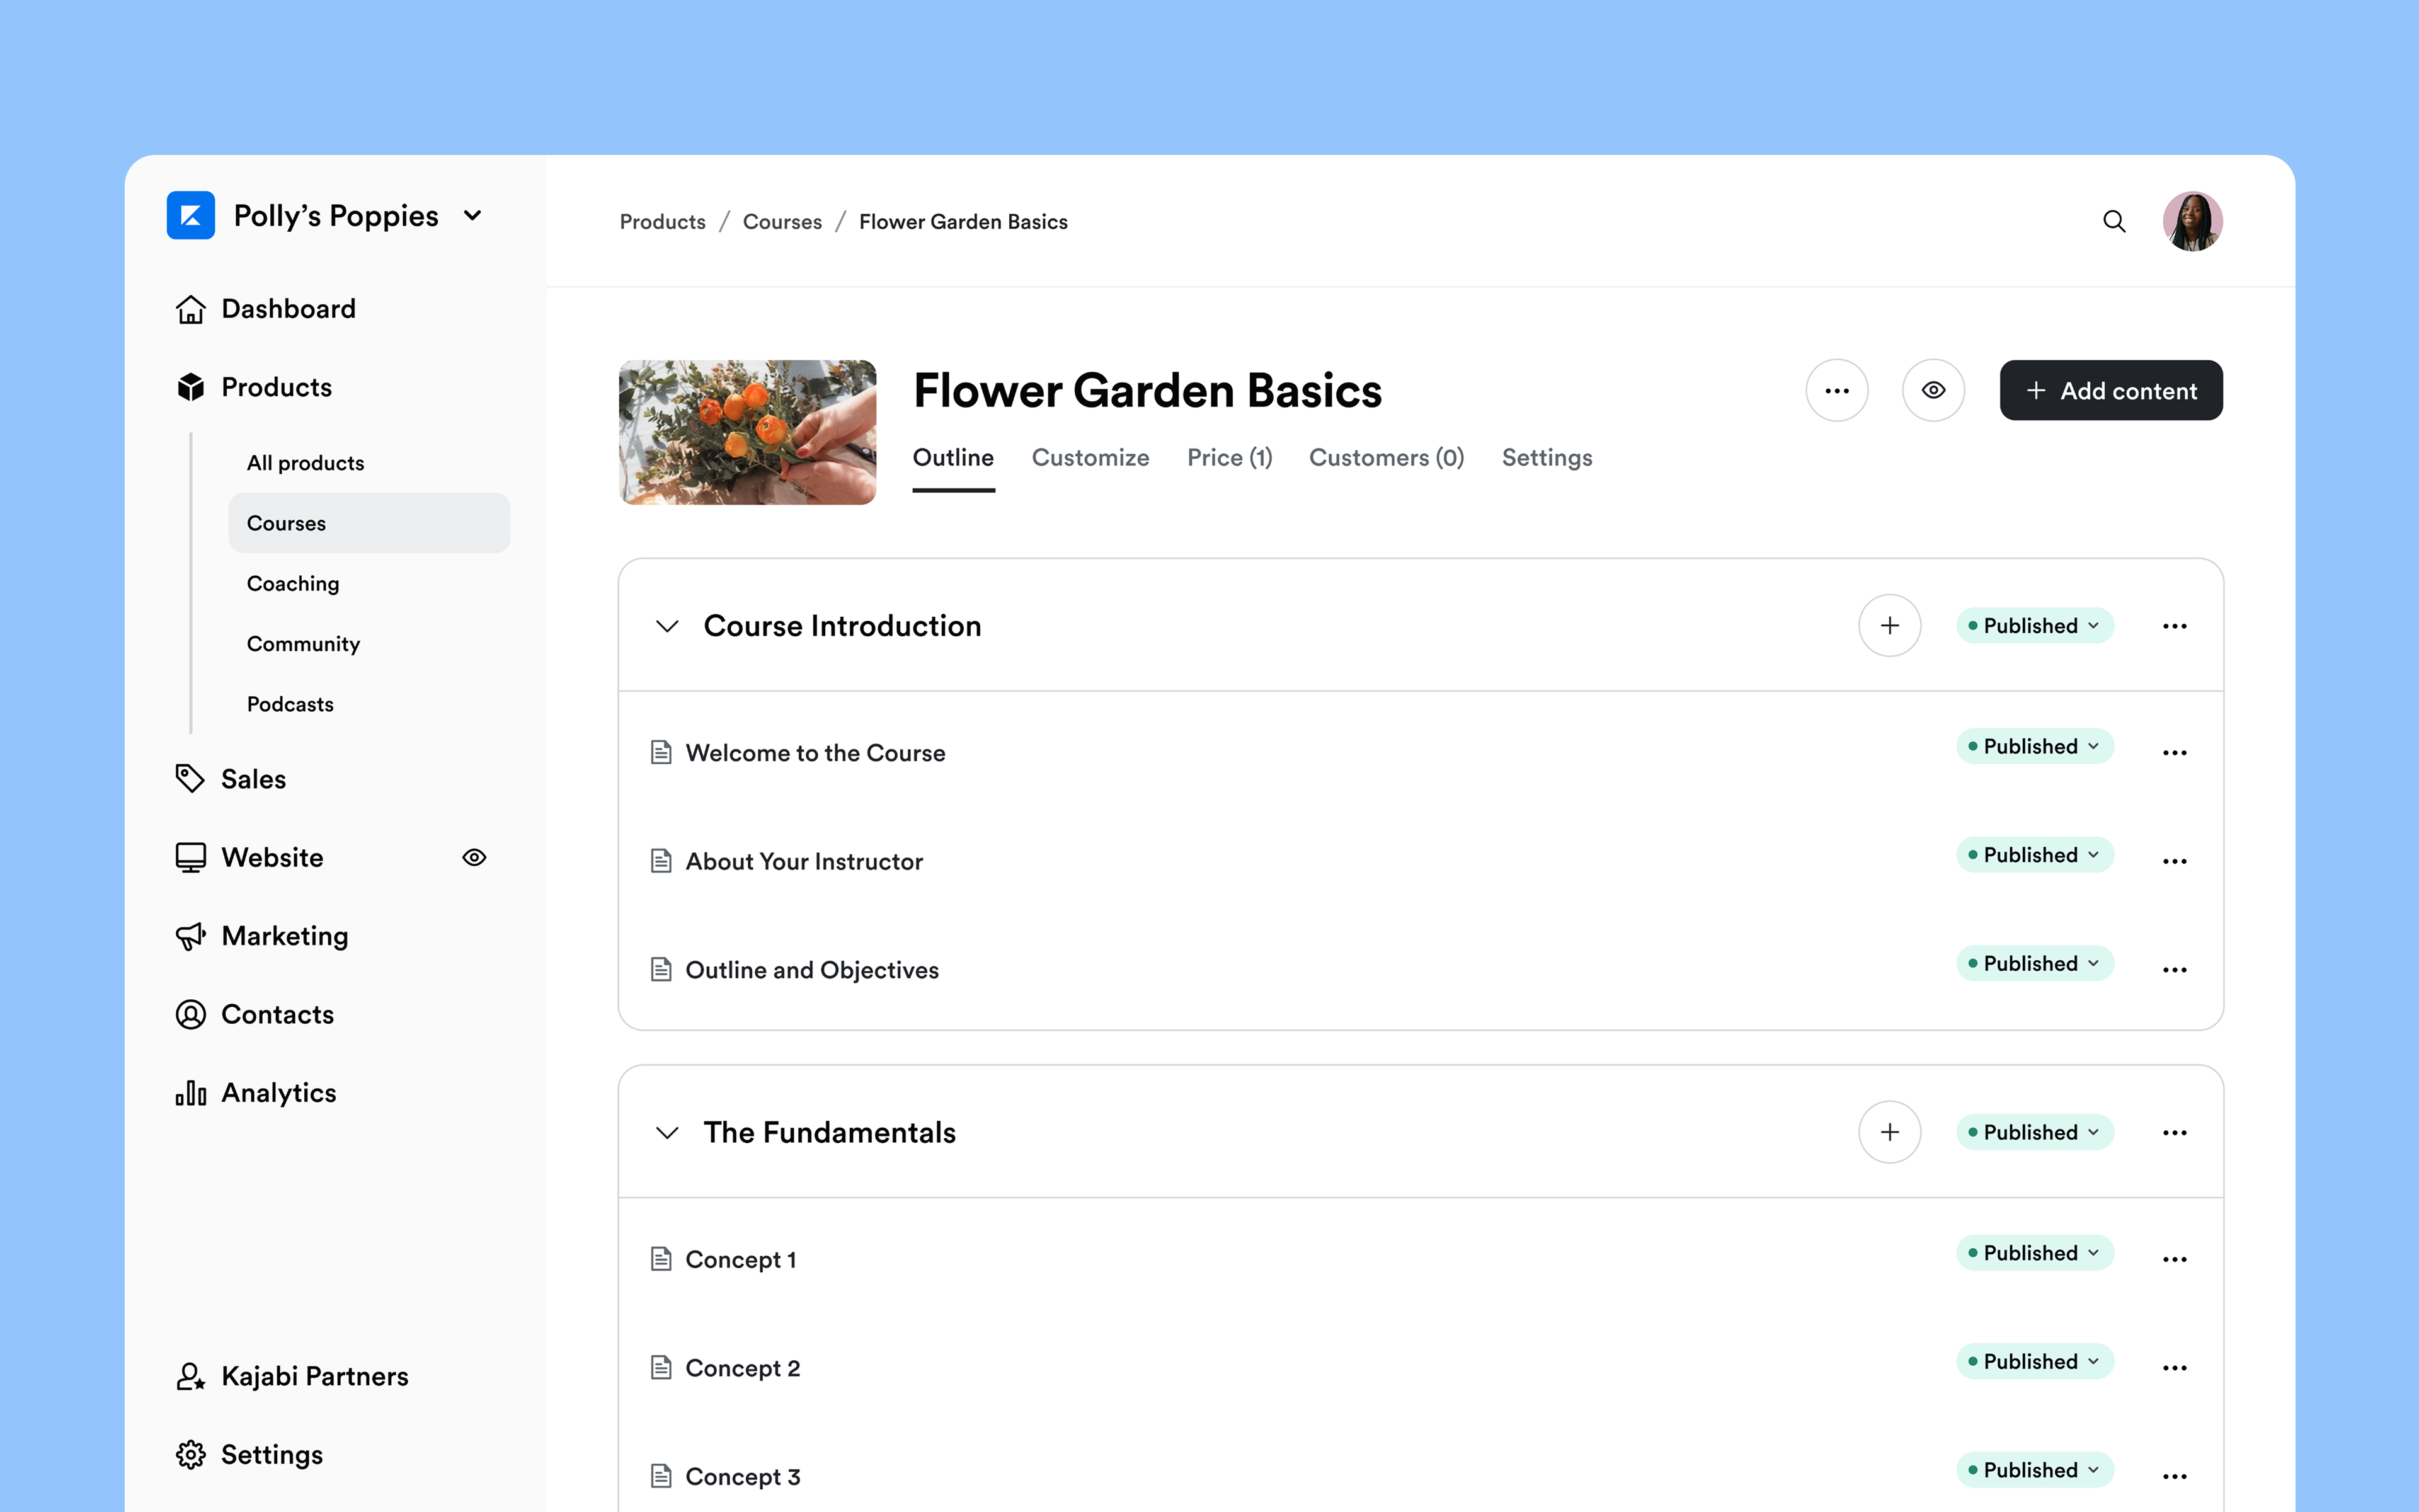Open ellipsis menu for Course Introduction
Viewport: 2419px width, 1512px height.
(2174, 626)
